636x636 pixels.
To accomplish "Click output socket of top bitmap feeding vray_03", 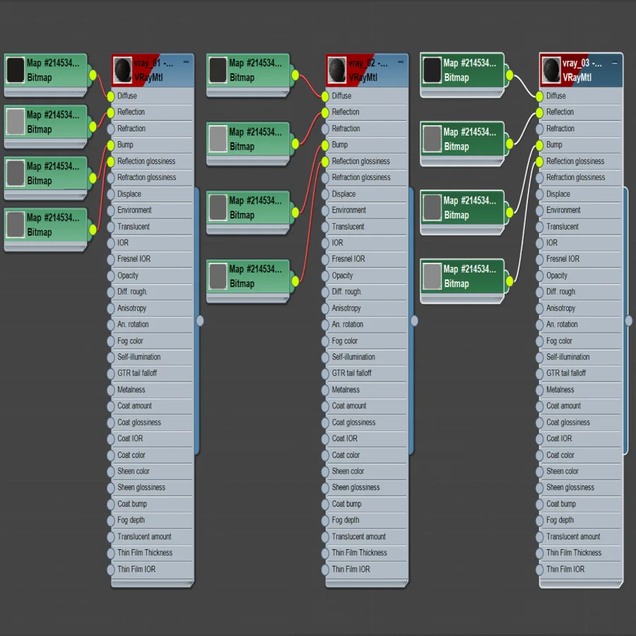I will click(510, 75).
